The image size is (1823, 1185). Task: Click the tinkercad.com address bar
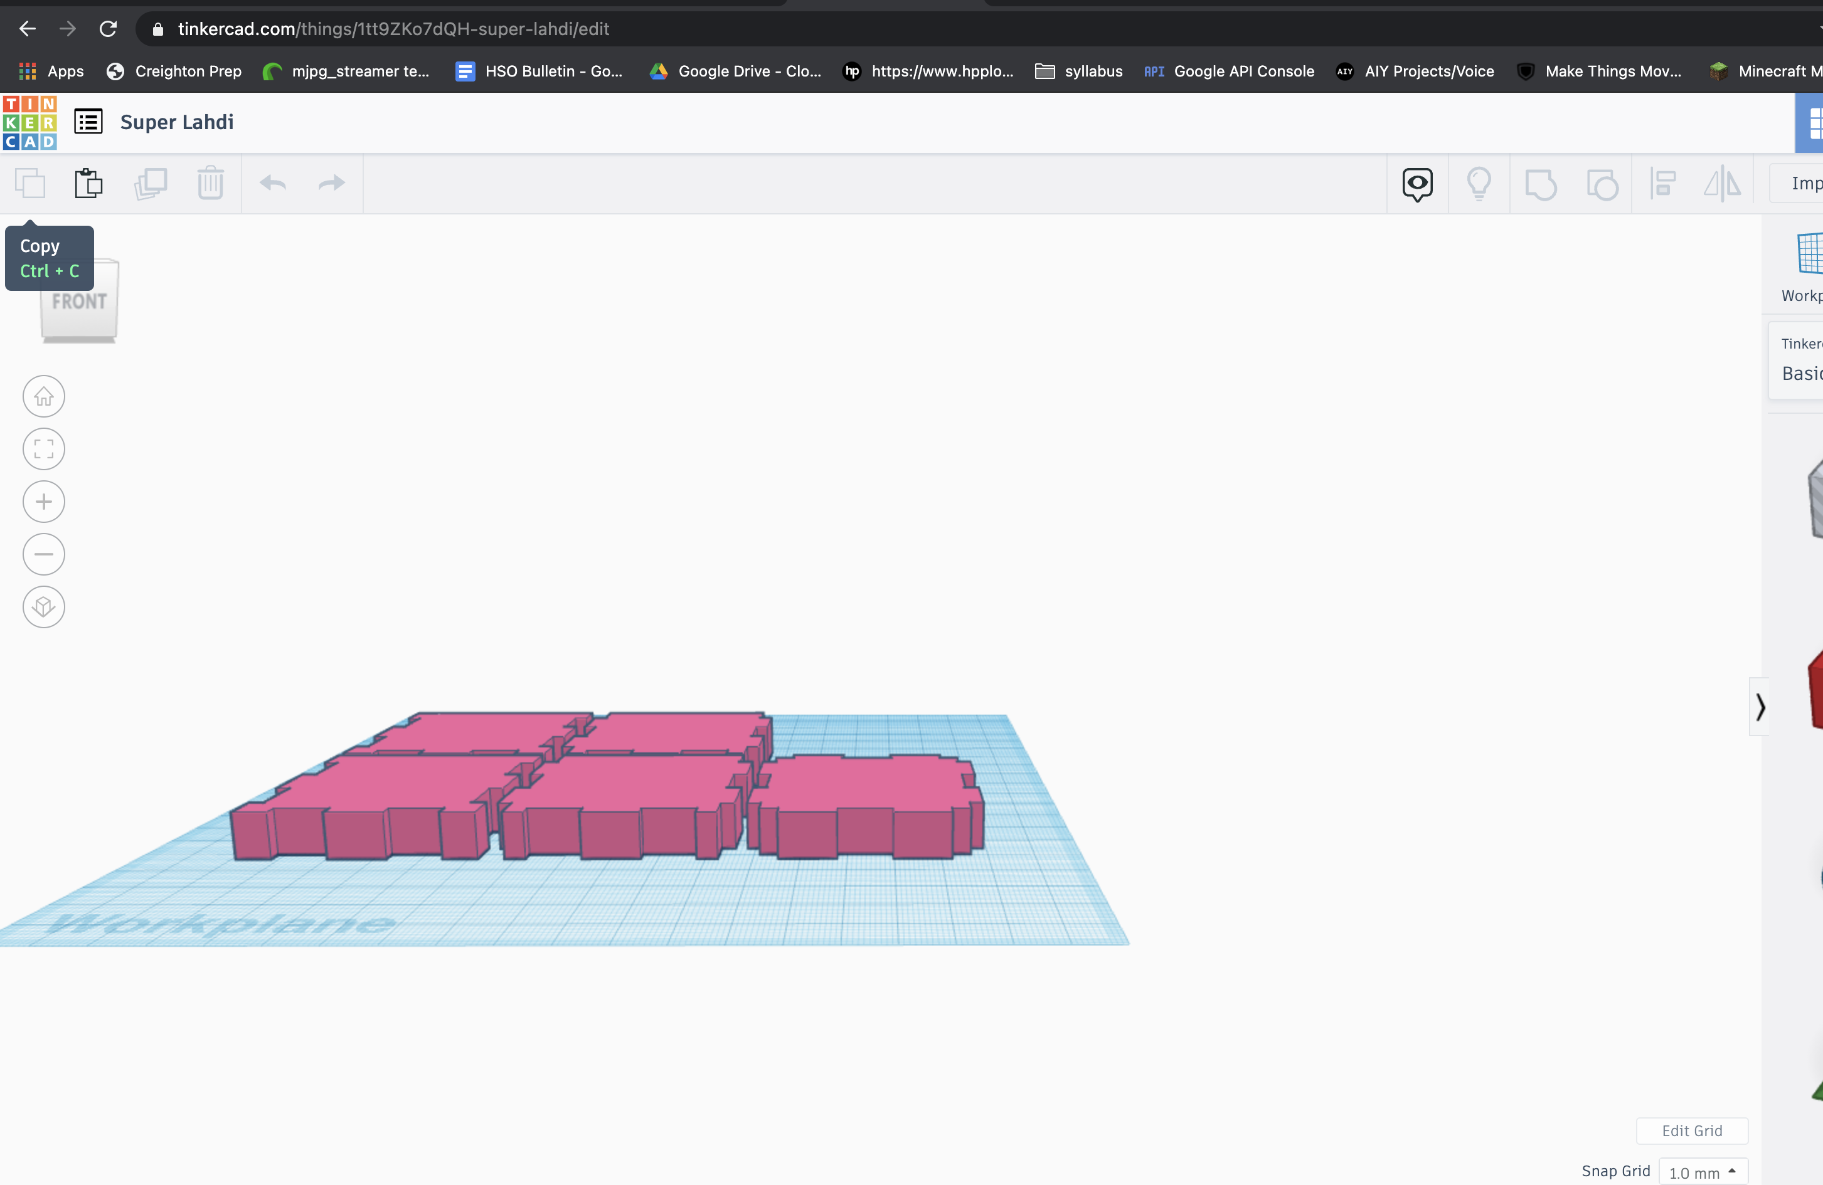pos(973,29)
